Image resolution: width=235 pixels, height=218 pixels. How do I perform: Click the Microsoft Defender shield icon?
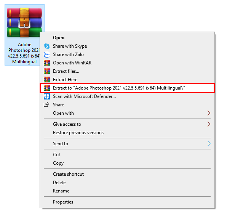(47, 96)
